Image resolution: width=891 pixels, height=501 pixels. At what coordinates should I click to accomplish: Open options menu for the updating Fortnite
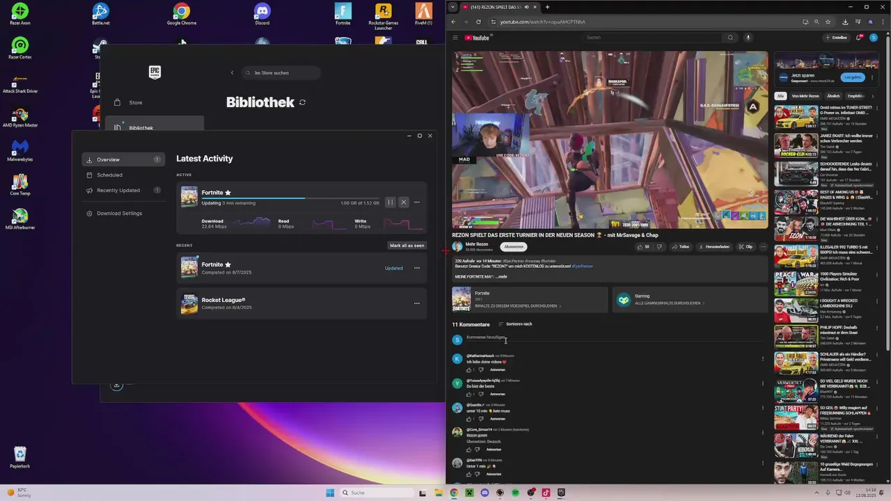point(417,202)
